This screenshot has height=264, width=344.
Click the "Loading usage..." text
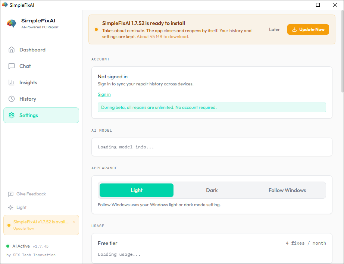(119, 254)
